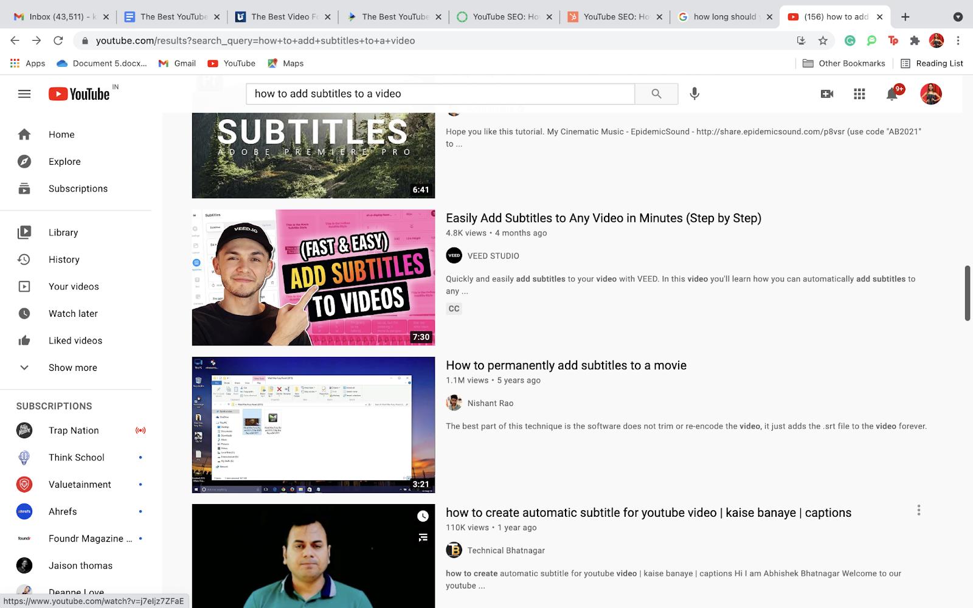Open a new browser tab
The height and width of the screenshot is (608, 973).
(905, 17)
